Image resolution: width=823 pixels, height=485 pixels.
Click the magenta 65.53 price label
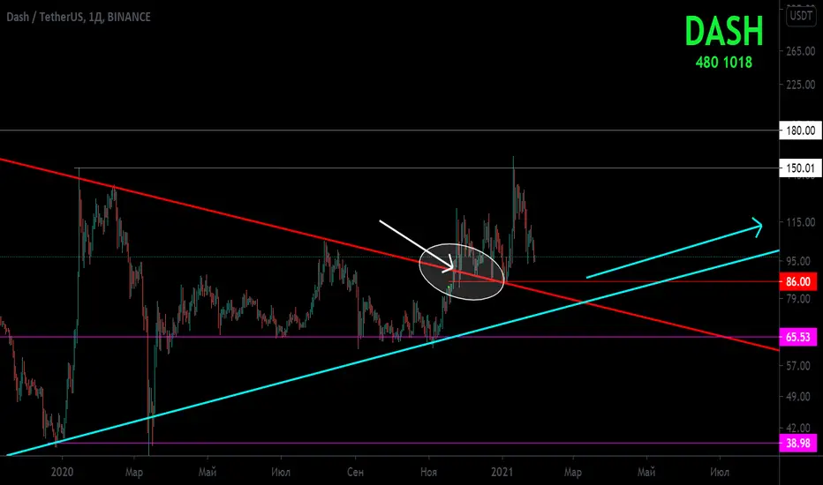click(x=797, y=337)
